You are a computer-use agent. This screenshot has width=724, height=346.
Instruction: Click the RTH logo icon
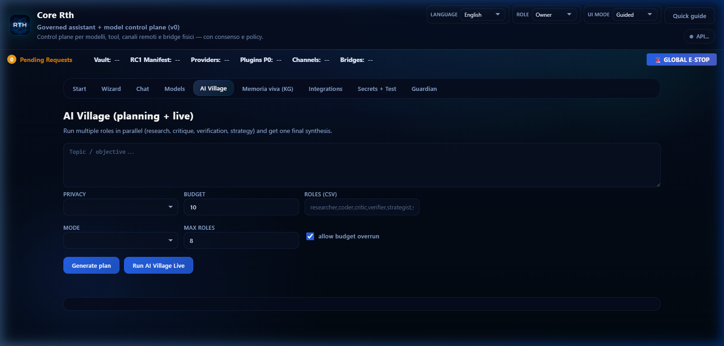pos(20,25)
